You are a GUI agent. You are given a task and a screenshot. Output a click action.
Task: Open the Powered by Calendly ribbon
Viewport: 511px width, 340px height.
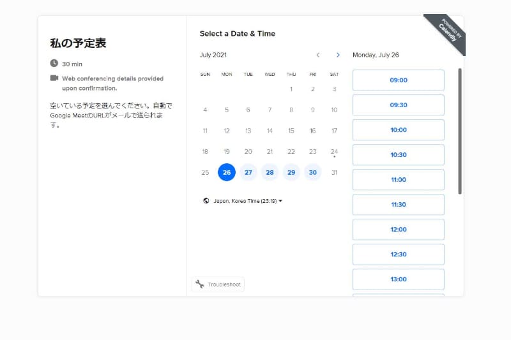tap(448, 31)
